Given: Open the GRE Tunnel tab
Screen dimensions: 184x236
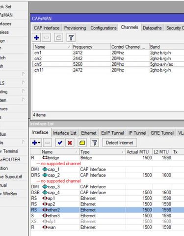Looking at the screenshot, I should [162, 133].
